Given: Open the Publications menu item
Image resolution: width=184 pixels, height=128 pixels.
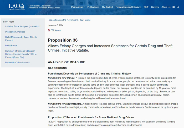Looking at the screenshot, I should coord(93,7).
